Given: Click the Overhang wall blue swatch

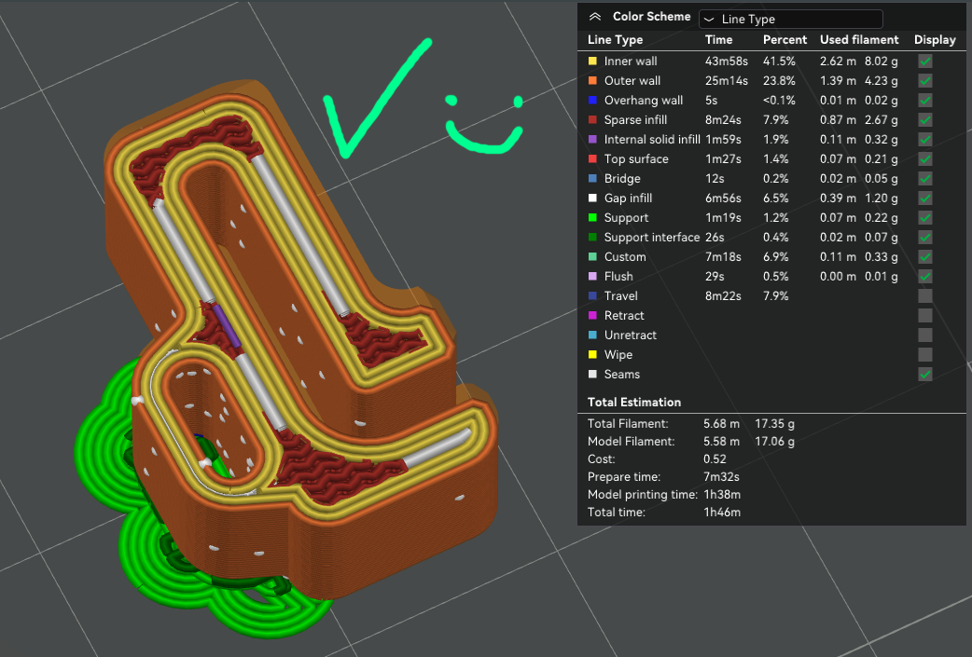Looking at the screenshot, I should (x=592, y=101).
